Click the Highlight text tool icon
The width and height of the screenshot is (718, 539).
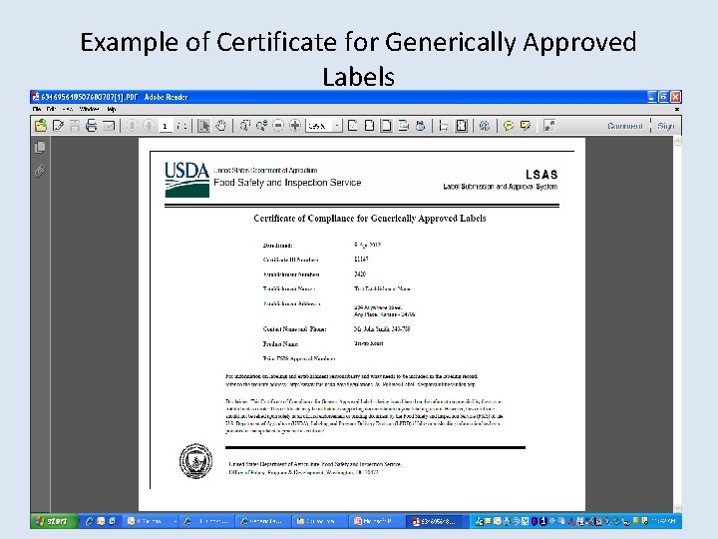click(526, 125)
